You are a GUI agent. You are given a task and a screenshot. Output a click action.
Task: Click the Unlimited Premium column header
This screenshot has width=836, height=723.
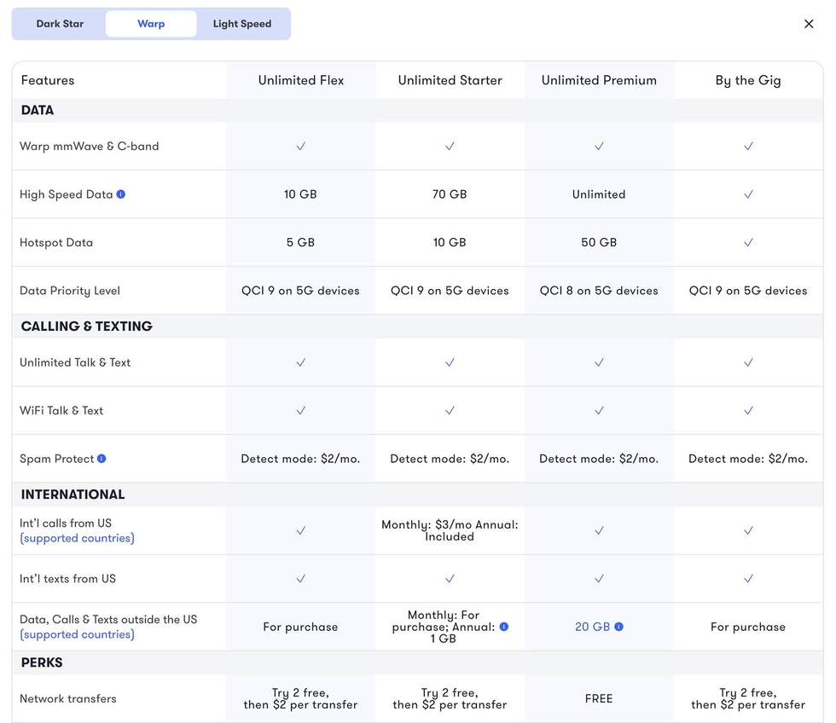click(599, 80)
